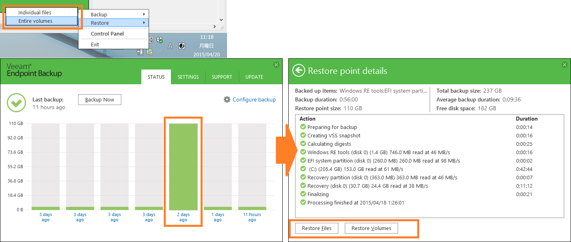Close the Endpoint Backup status window
This screenshot has height=242, width=571.
click(x=276, y=65)
